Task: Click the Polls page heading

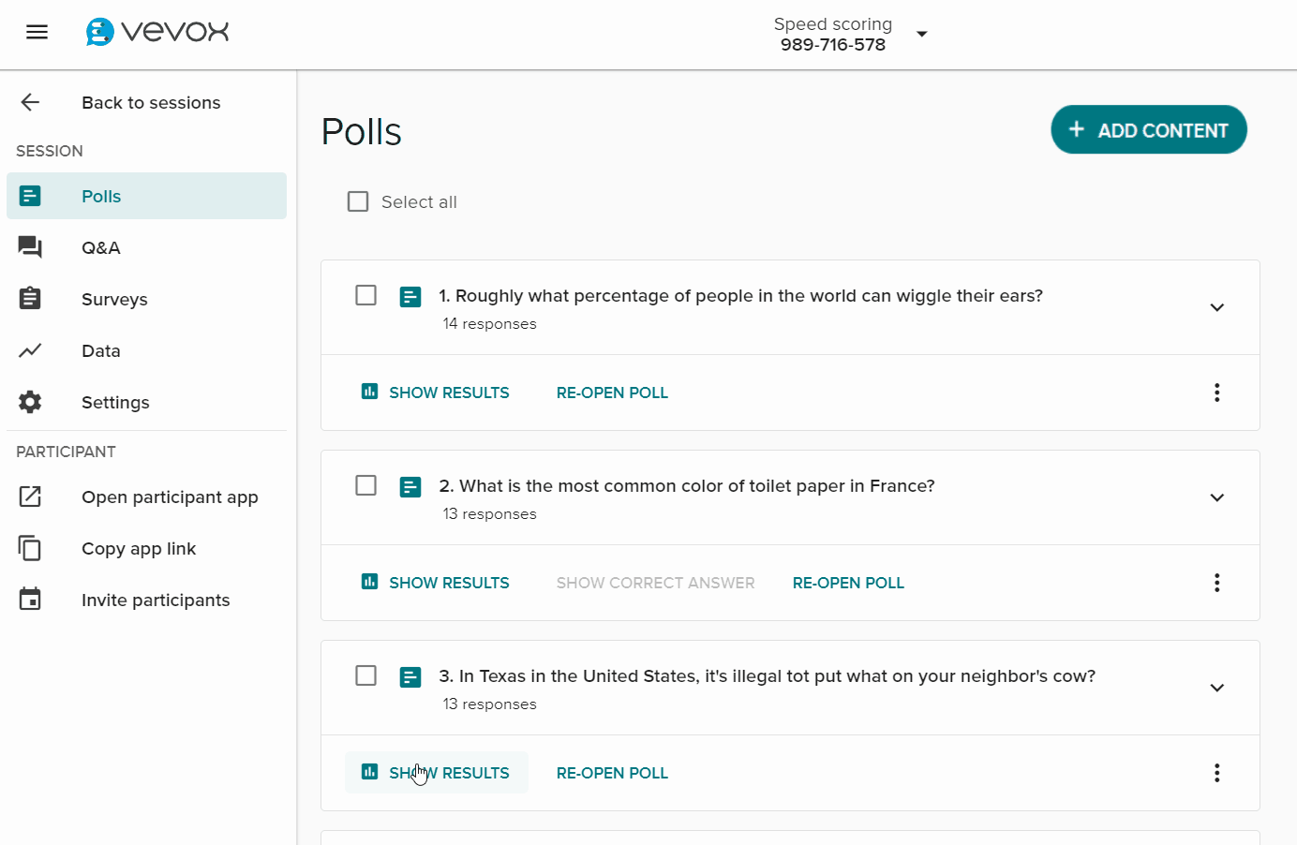Action: (362, 132)
